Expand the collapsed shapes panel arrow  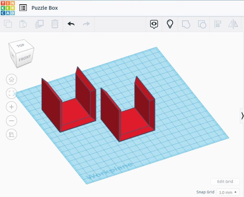point(242,116)
